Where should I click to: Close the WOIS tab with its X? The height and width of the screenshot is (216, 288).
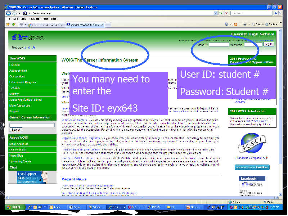click(x=102, y=25)
